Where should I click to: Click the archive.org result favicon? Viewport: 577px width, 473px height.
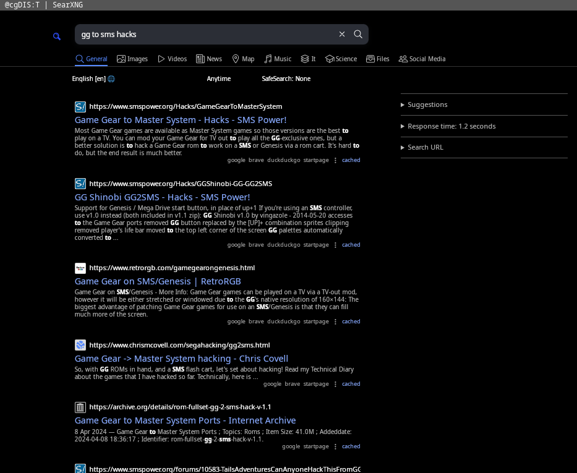(80, 407)
